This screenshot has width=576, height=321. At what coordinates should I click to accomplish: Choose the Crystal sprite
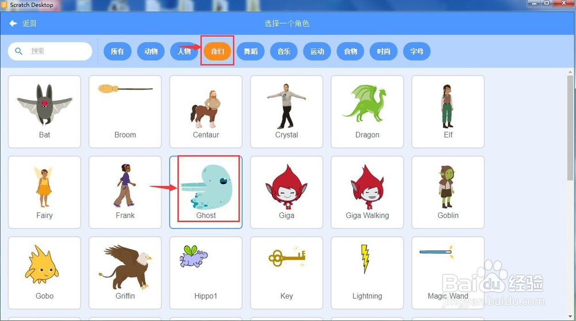tap(286, 112)
